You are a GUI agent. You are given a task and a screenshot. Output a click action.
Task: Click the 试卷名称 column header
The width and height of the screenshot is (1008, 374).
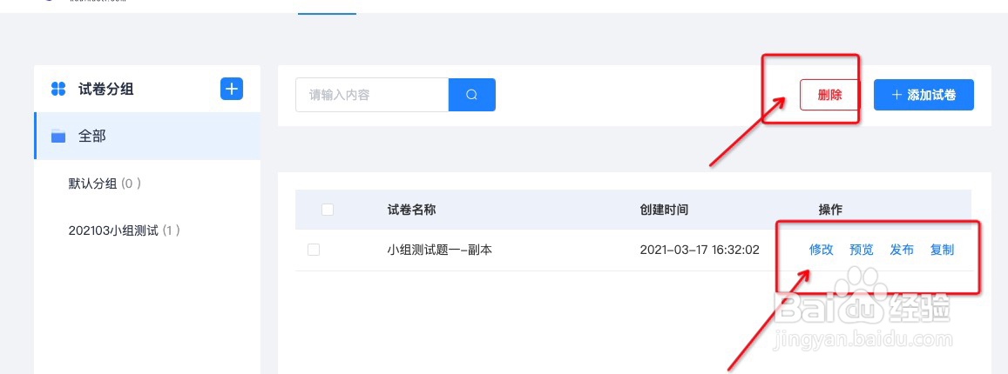[411, 210]
